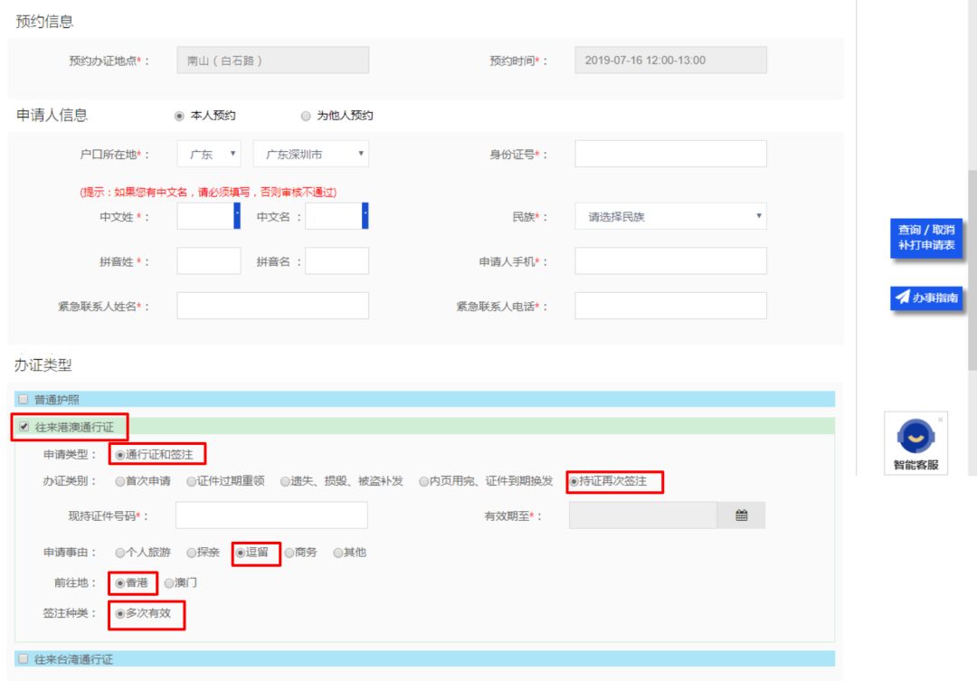Select 商务 as application reason
Screen dimensions: 977x681
click(289, 553)
